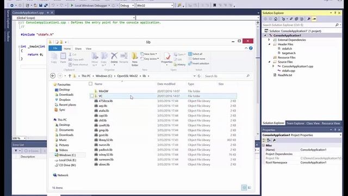
Task: Open the Win32 platform dropdown
Action: point(172,5)
